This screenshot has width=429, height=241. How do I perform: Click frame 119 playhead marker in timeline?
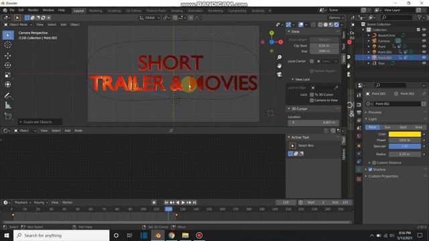168,209
